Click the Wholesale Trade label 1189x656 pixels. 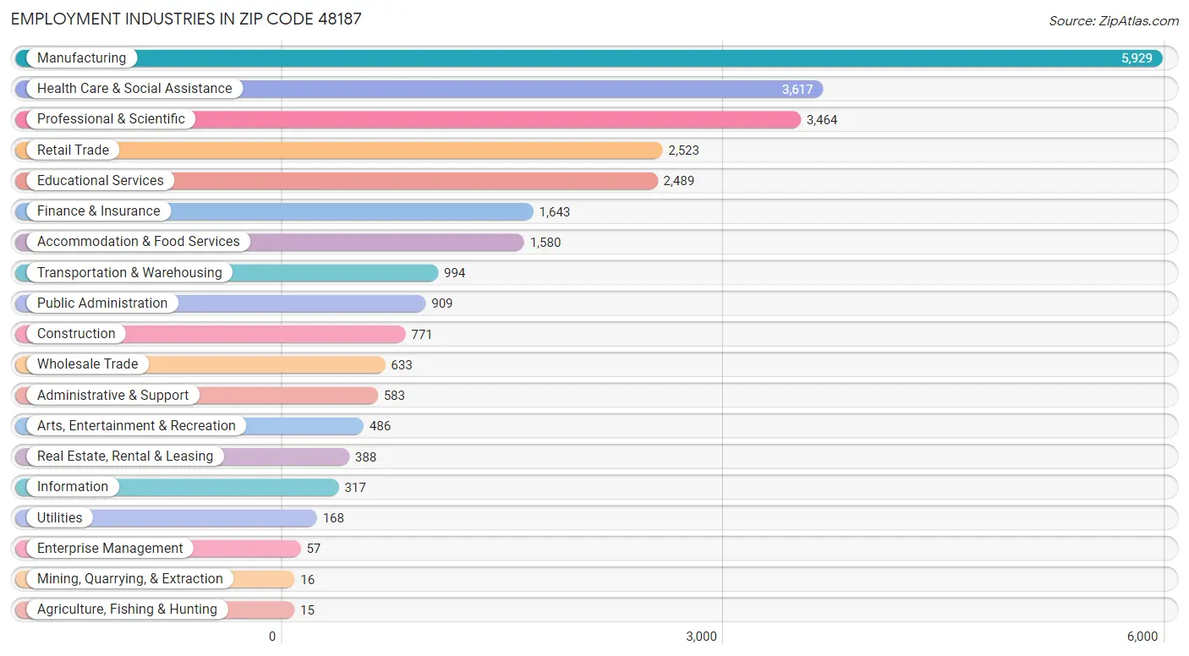[x=87, y=364]
